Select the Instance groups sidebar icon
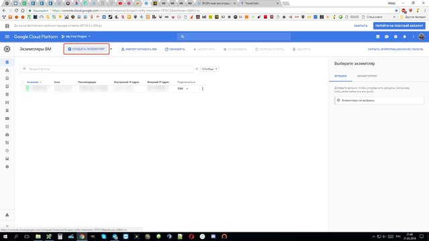This screenshot has width=429, height=241. (x=7, y=70)
